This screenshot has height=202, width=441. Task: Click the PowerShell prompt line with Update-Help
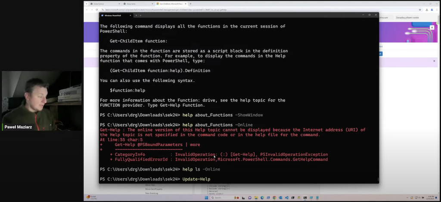196,179
